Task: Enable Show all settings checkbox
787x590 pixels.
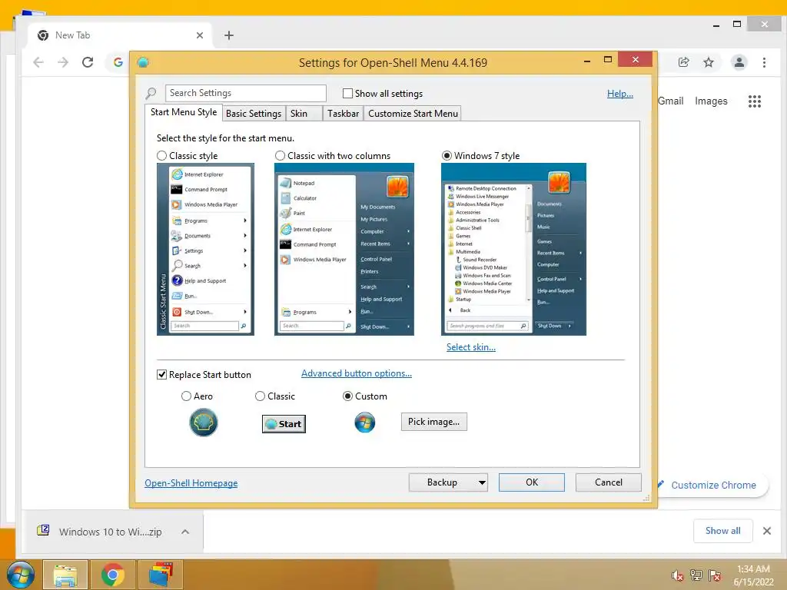Action: click(x=347, y=93)
